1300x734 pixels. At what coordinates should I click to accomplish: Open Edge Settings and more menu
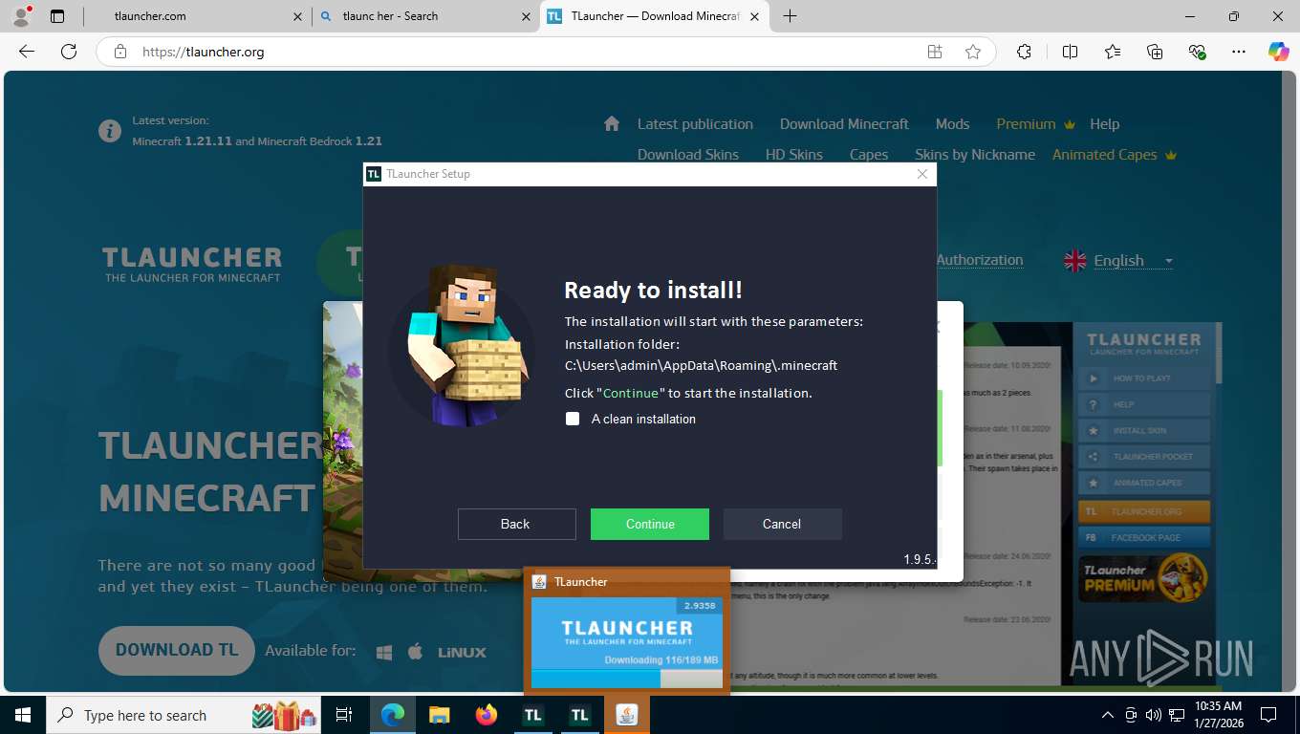1239,52
